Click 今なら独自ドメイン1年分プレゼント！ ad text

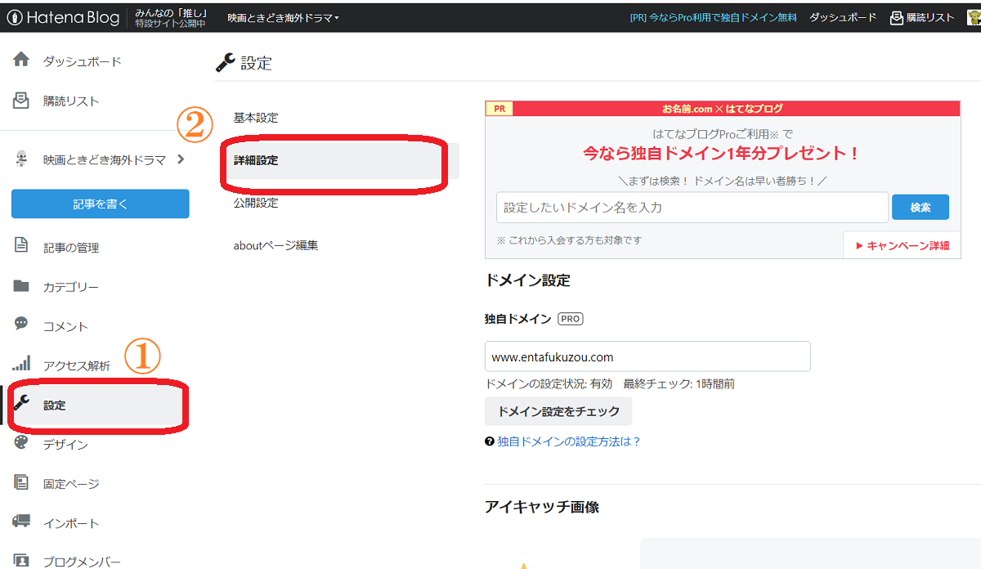click(721, 153)
